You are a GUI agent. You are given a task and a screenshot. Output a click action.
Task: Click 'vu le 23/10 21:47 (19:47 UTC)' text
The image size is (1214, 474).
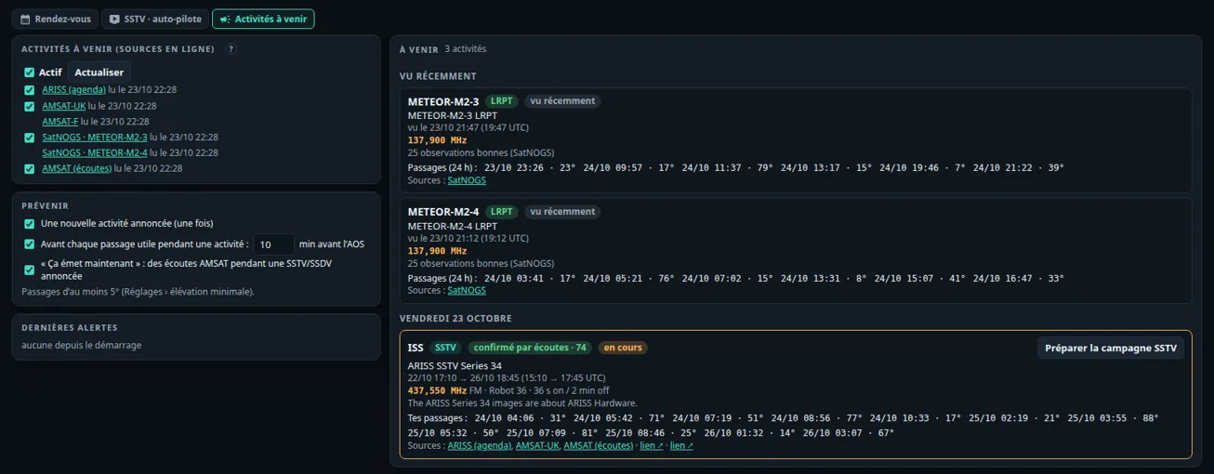point(468,127)
